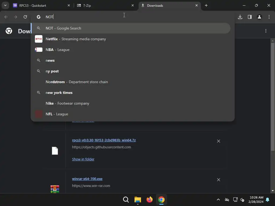Open the winrar-x64-700.exe file link

(x=87, y=179)
